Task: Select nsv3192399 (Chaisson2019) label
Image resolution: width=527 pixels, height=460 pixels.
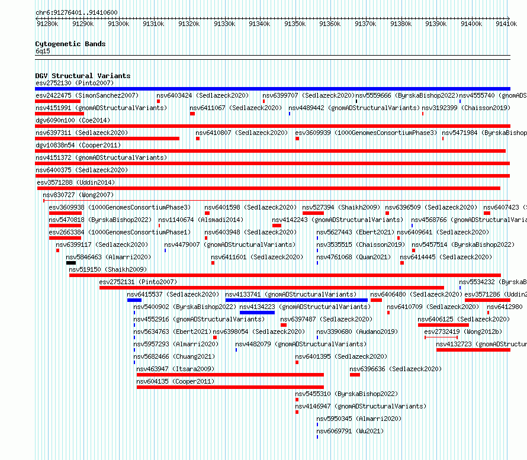Action: tap(466, 108)
